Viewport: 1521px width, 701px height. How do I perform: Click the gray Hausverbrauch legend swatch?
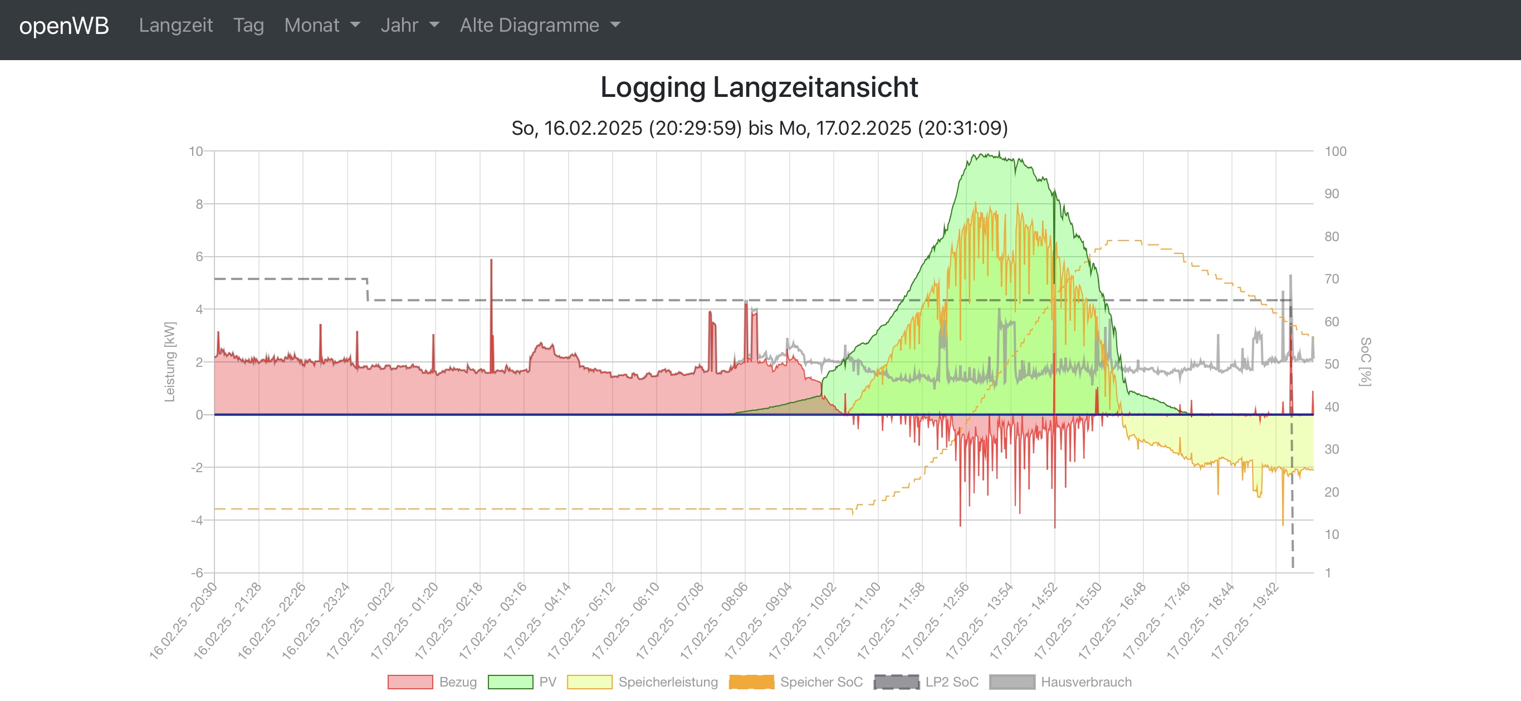point(1012,682)
